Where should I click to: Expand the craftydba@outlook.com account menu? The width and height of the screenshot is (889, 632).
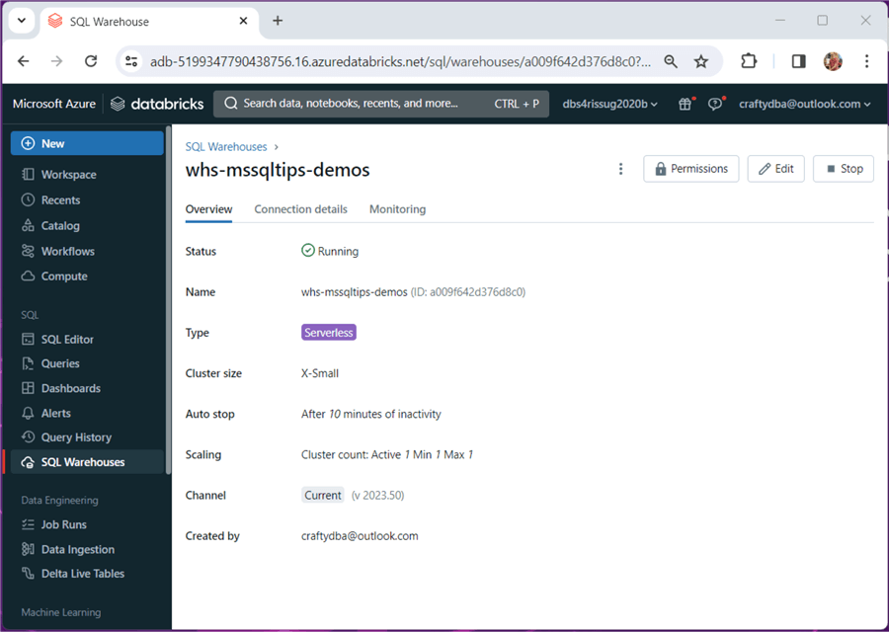804,104
